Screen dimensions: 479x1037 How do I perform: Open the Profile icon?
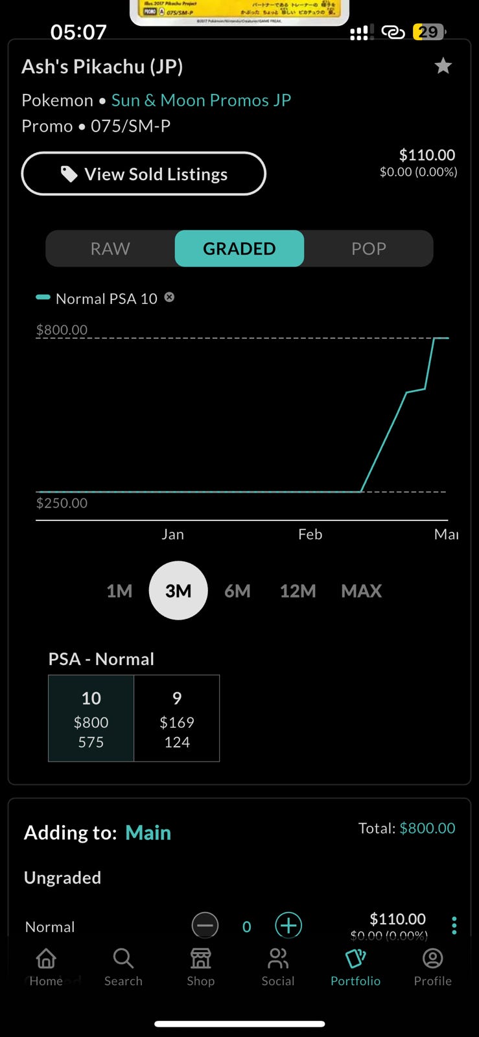pyautogui.click(x=432, y=959)
